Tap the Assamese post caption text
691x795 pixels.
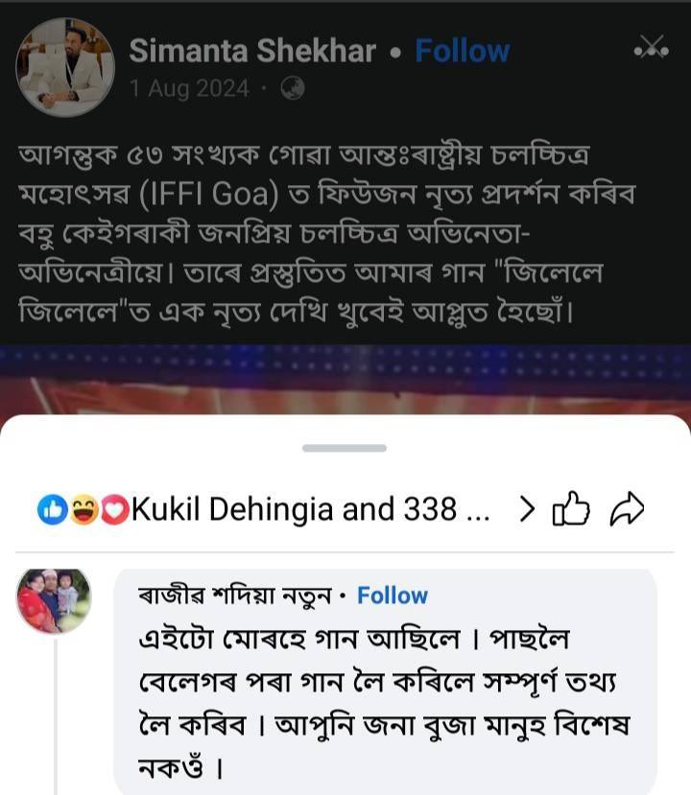click(x=326, y=233)
